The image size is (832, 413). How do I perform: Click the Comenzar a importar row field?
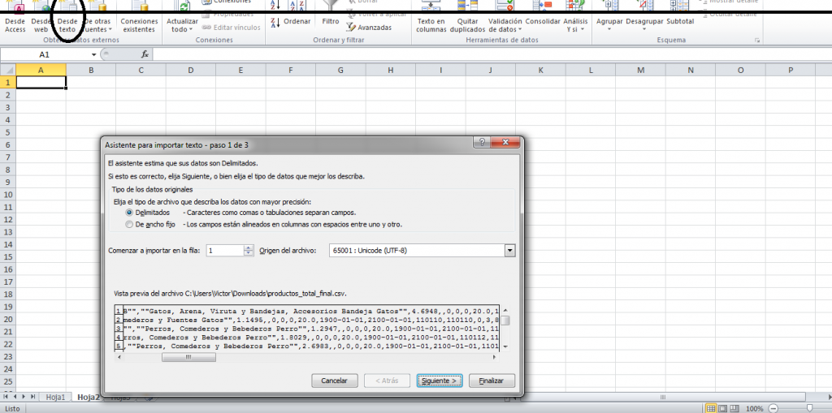224,251
